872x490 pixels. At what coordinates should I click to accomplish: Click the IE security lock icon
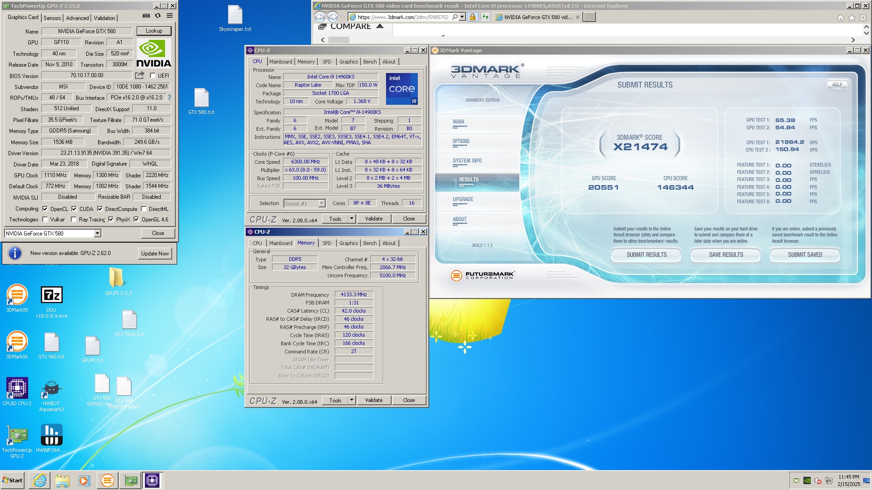pos(472,17)
